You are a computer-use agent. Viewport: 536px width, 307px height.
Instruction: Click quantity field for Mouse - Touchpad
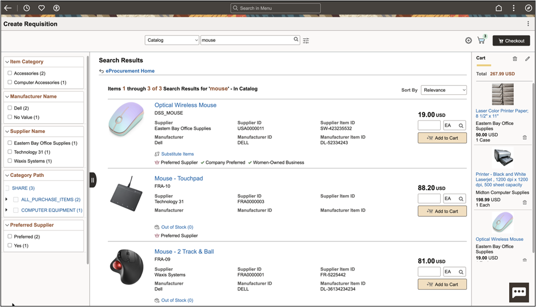(x=429, y=199)
